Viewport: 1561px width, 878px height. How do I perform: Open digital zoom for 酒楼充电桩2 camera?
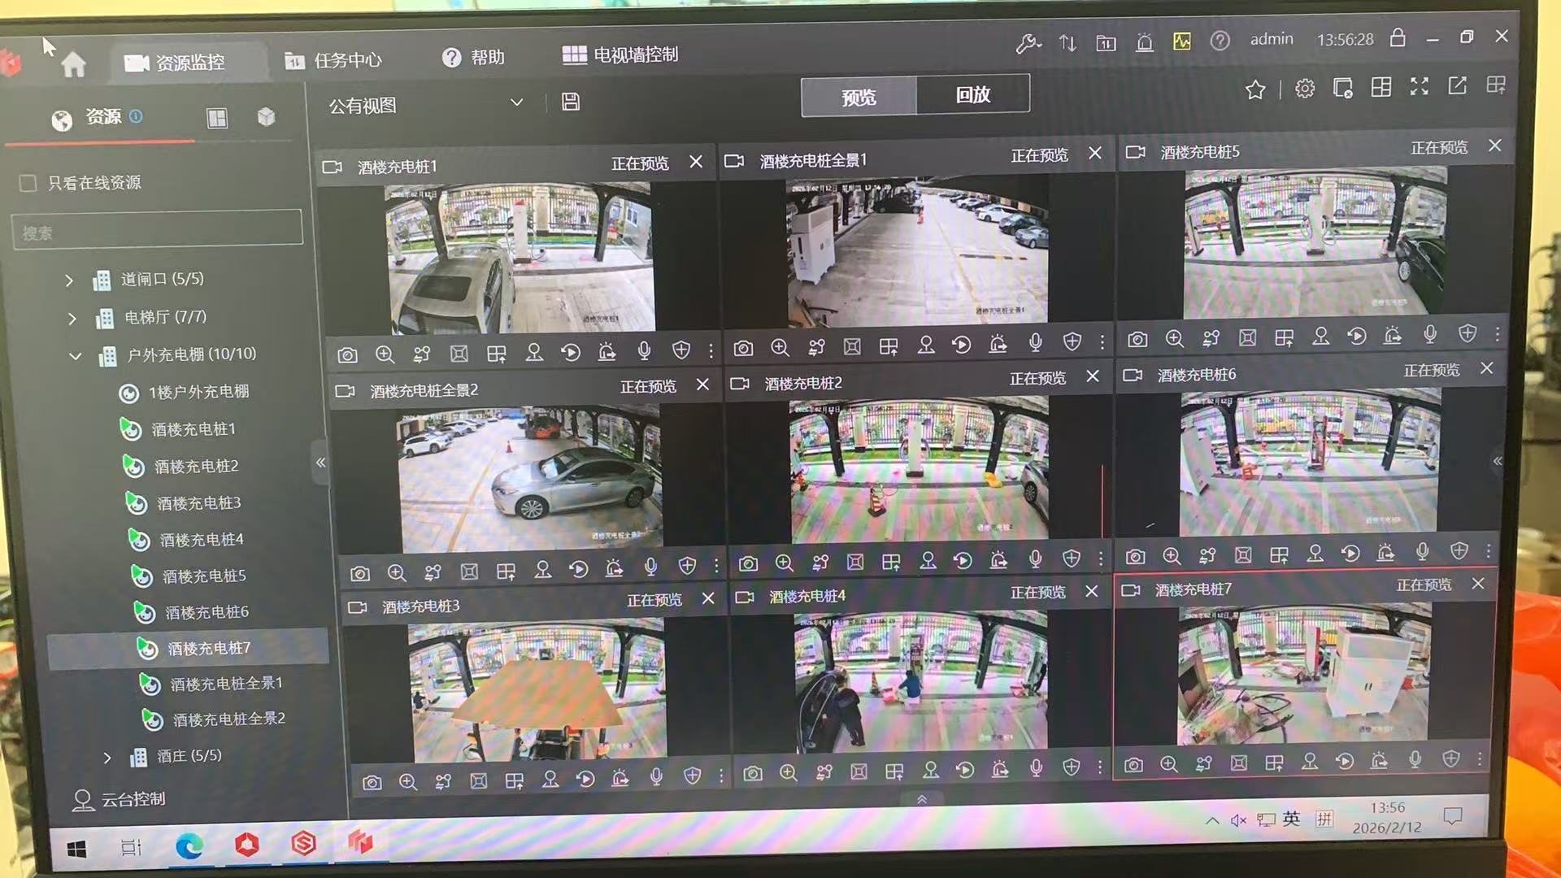click(783, 563)
